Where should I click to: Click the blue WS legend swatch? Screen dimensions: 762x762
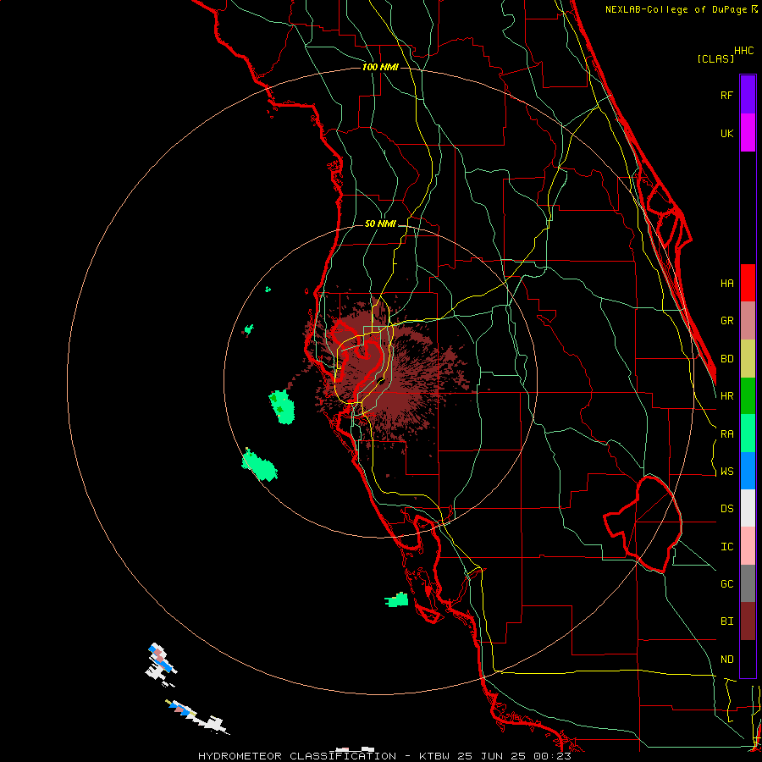(x=748, y=471)
